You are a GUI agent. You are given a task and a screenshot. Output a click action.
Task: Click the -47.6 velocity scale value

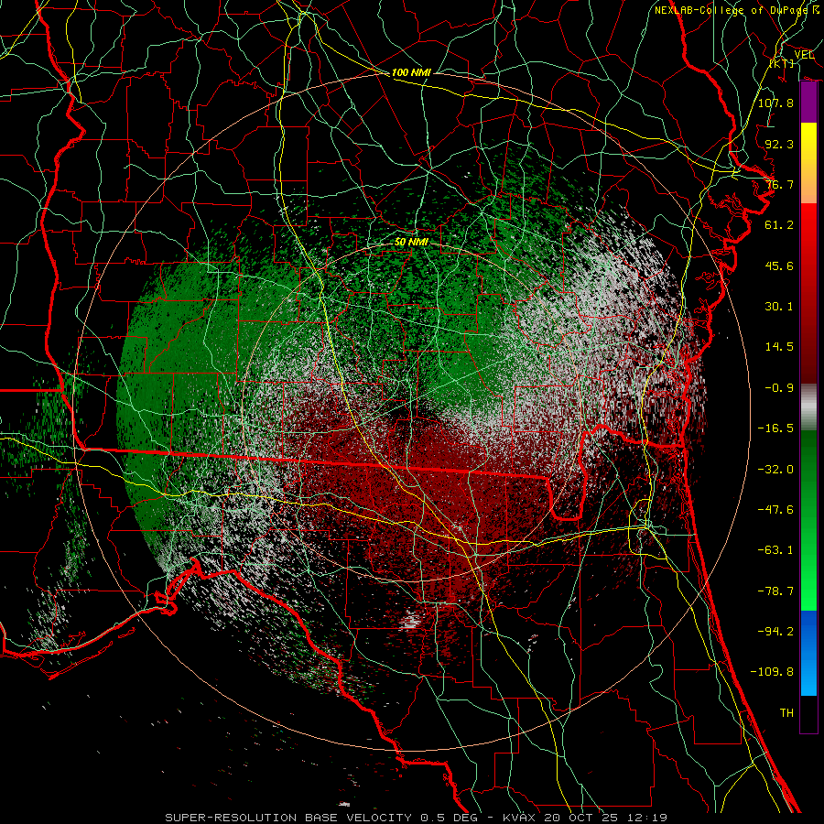[x=775, y=510]
